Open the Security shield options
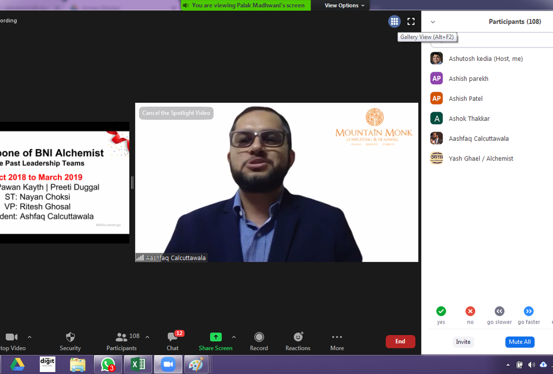The image size is (553, 374). 70,338
